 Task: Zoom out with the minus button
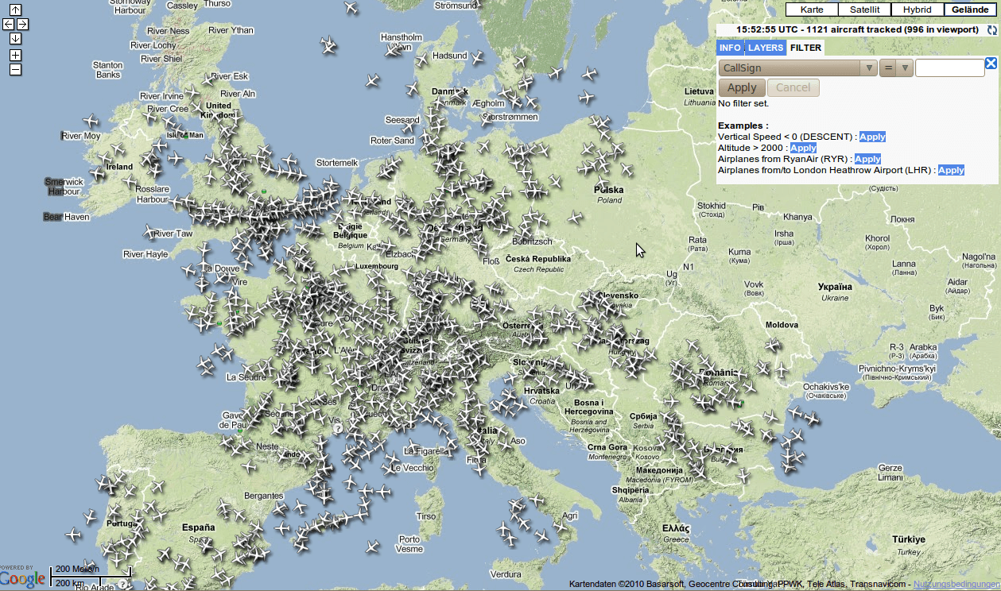click(16, 69)
